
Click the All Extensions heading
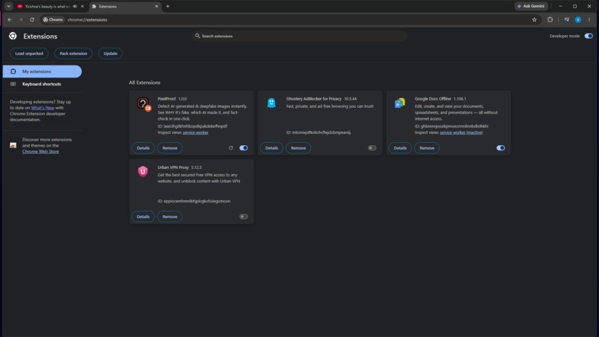pos(144,83)
